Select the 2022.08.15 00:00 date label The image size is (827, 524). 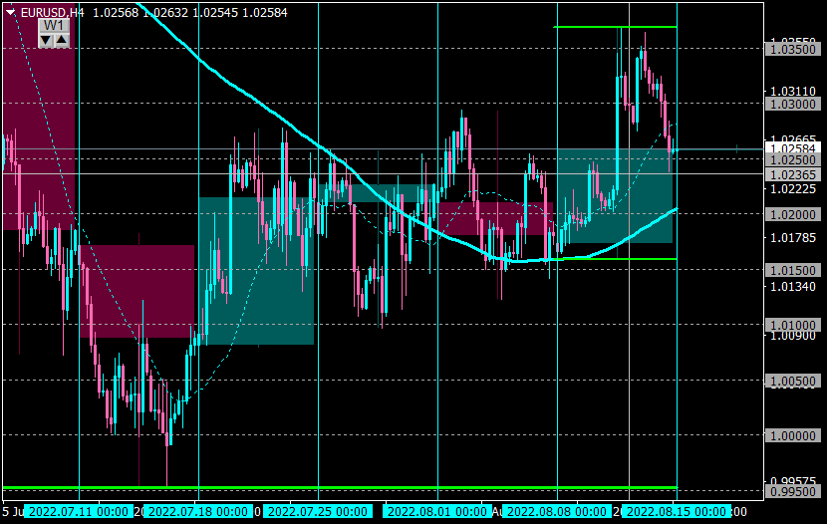pos(677,511)
